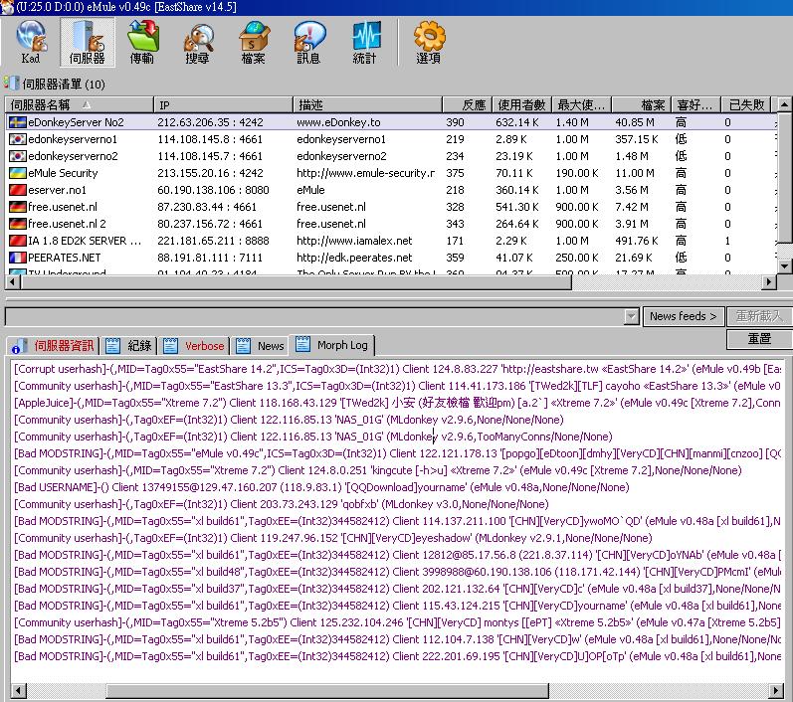
Task: Sort by 描述 column header
Action: pos(367,105)
